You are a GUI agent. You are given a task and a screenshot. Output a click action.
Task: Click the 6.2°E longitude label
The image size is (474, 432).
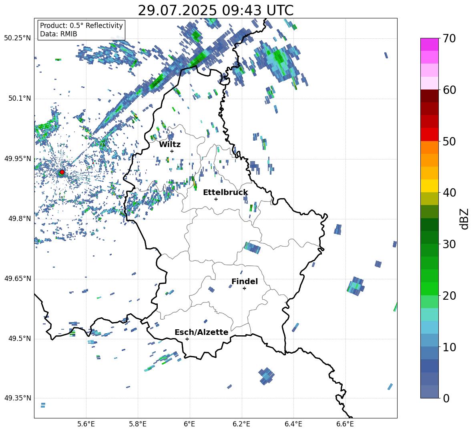[x=241, y=424]
